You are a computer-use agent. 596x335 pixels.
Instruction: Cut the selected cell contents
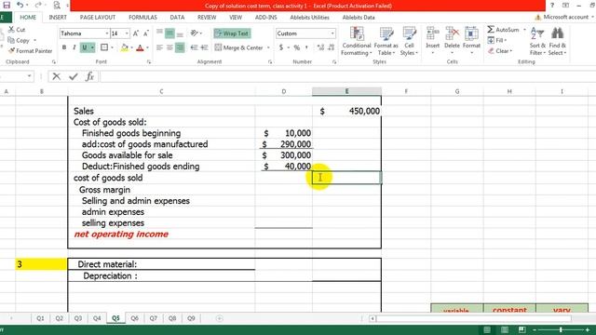tap(17, 30)
